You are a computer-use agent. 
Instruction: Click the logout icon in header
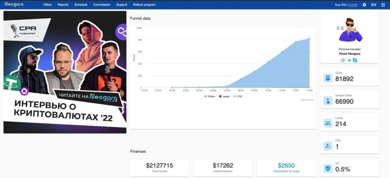383,5
